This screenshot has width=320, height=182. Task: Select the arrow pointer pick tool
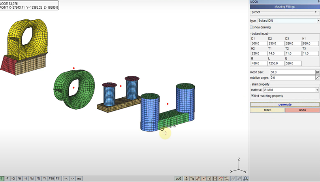pyautogui.click(x=192, y=178)
